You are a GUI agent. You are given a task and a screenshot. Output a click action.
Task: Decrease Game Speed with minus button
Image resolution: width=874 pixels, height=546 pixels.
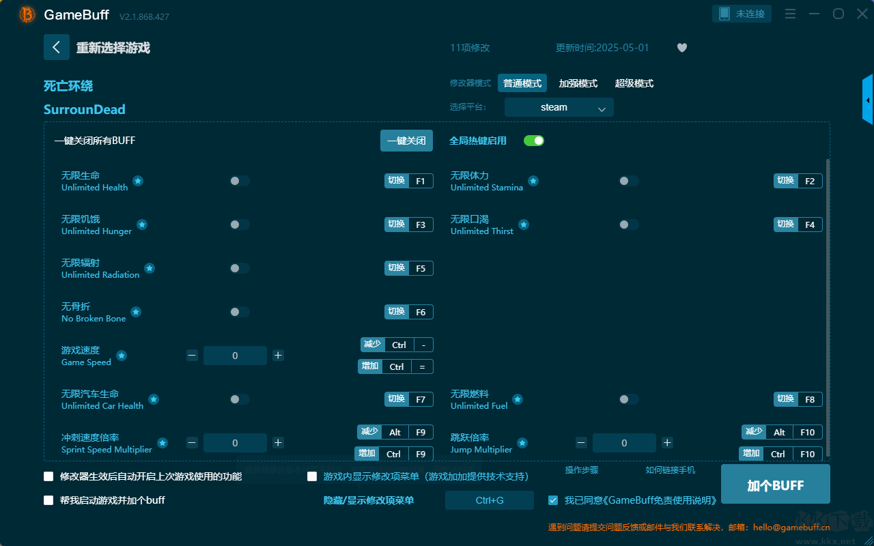(192, 356)
